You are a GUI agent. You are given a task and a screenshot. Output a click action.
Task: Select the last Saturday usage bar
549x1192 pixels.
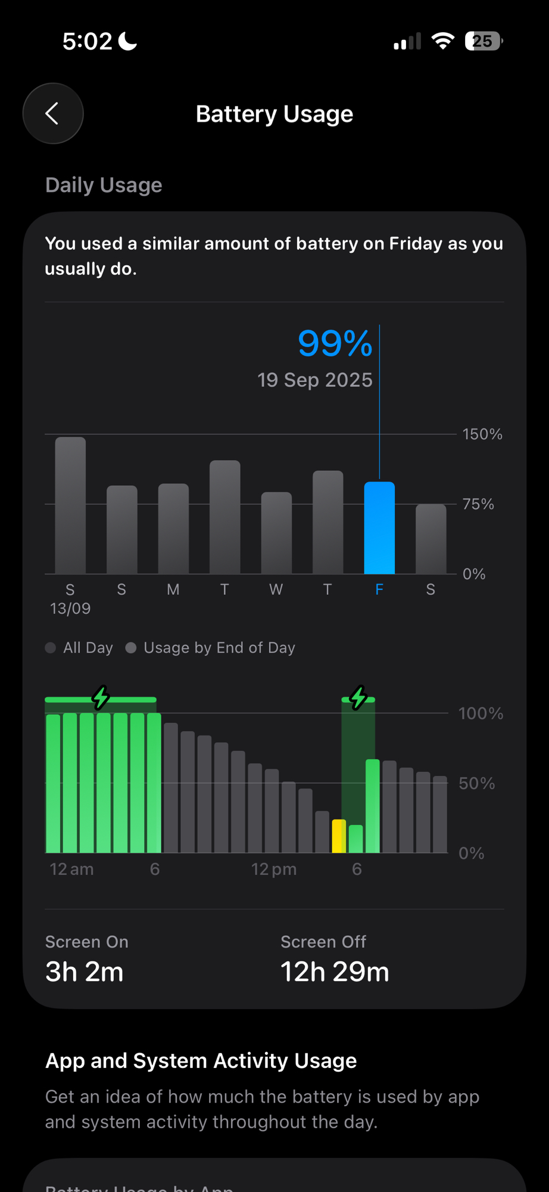[x=431, y=539]
